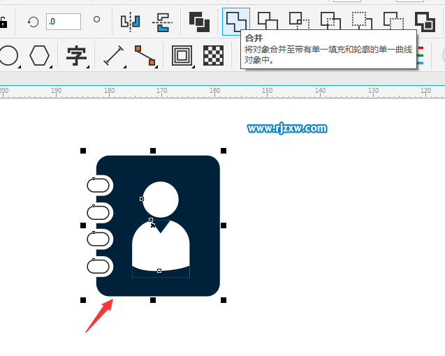Click the horizontal ruler at mark 160

[x=214, y=91]
